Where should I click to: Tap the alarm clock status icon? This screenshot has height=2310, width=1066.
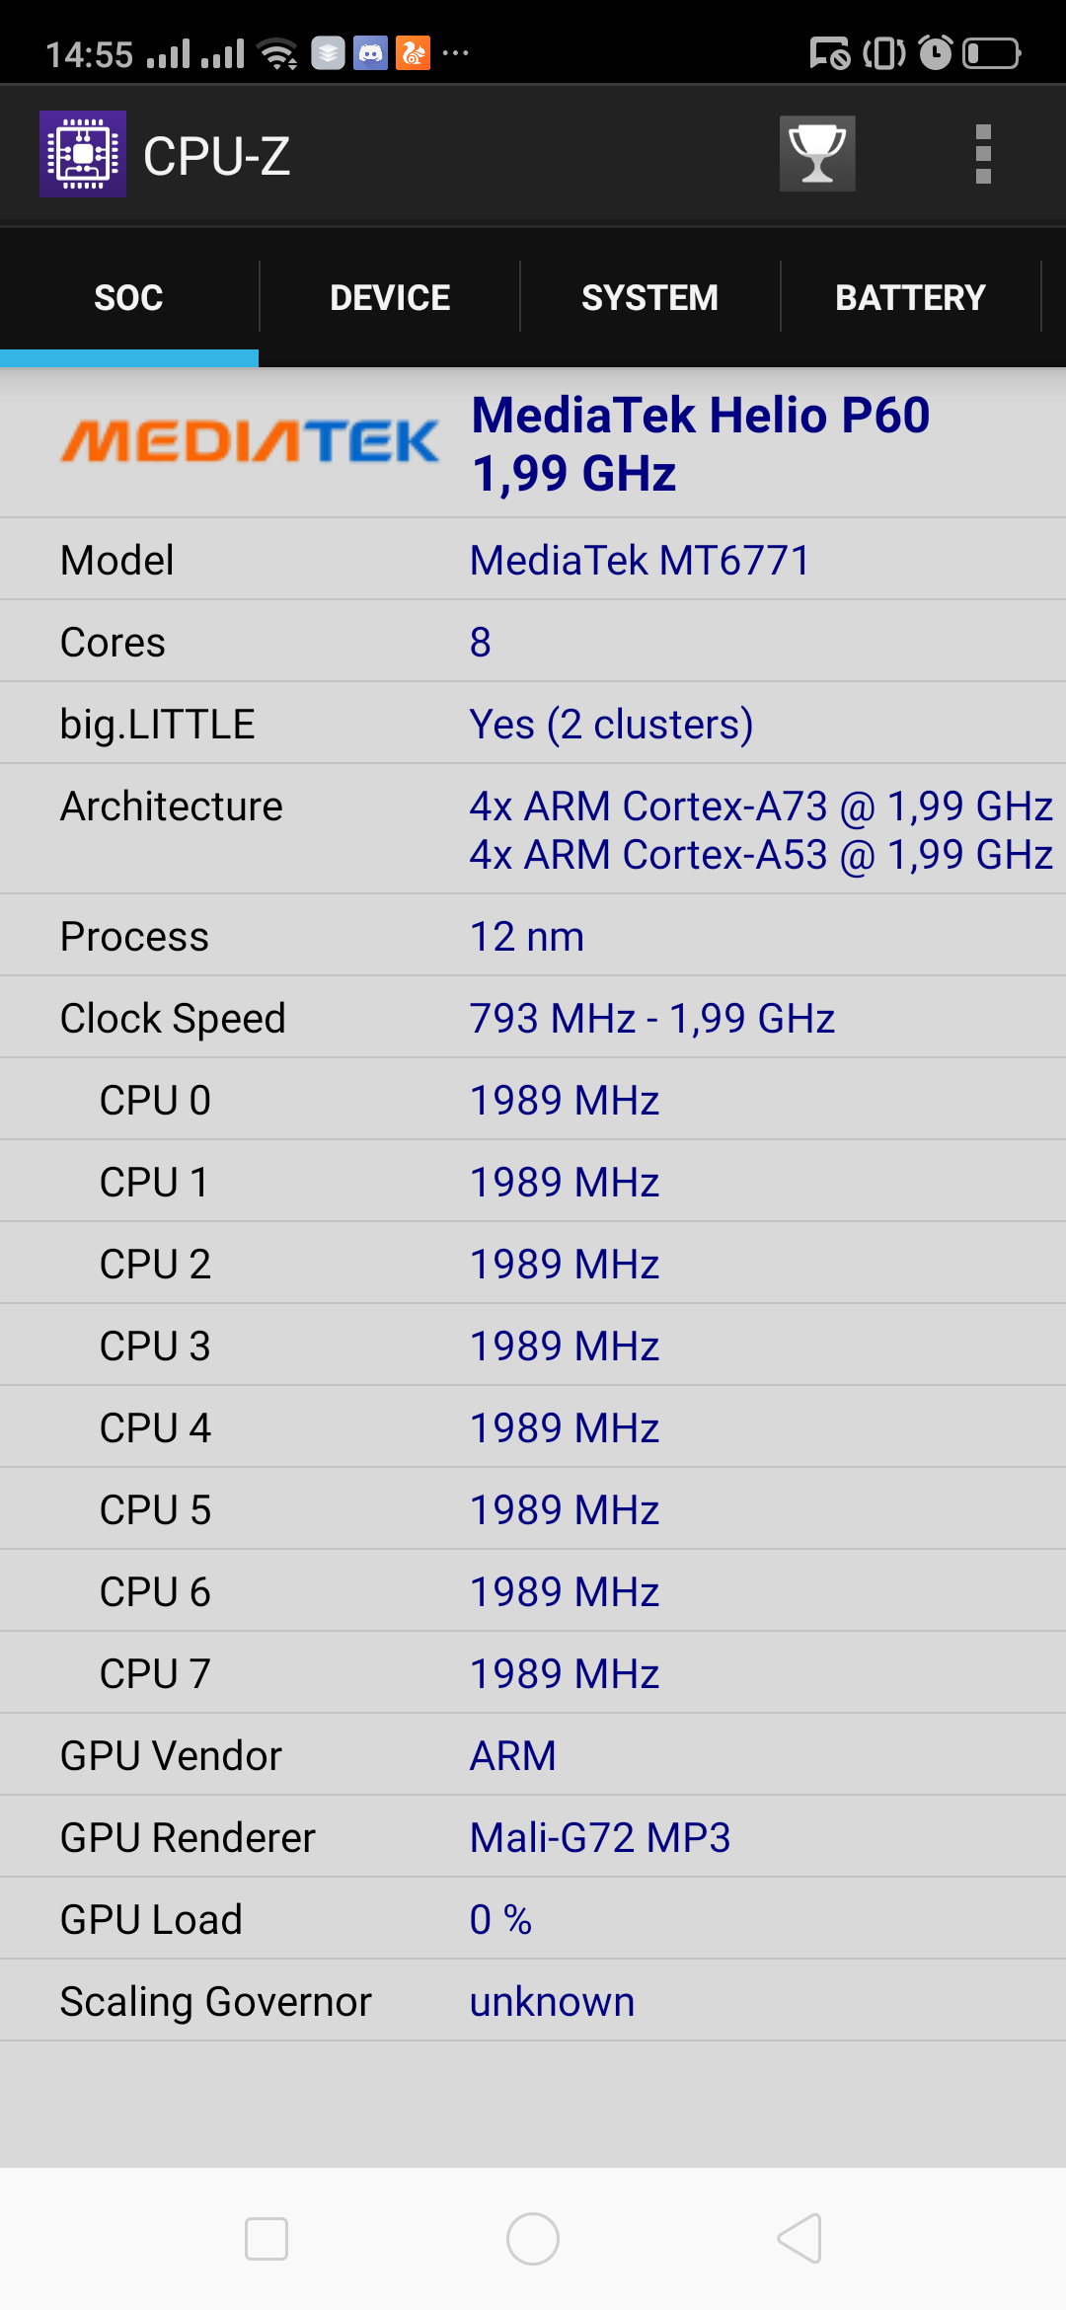coord(935,53)
